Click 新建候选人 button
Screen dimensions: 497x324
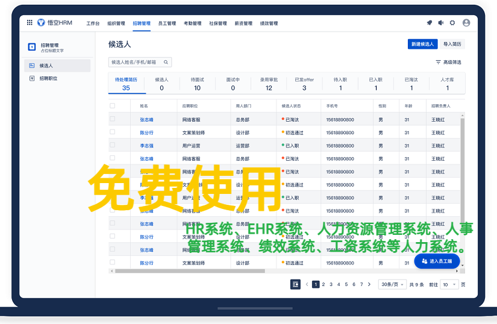pos(422,44)
